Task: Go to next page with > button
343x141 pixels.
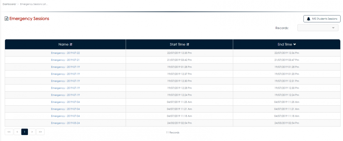Action: click(32, 132)
